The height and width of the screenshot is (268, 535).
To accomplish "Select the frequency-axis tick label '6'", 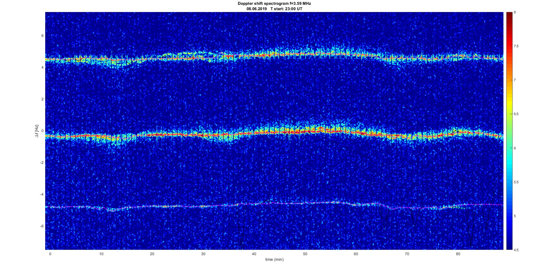I will [x=42, y=36].
